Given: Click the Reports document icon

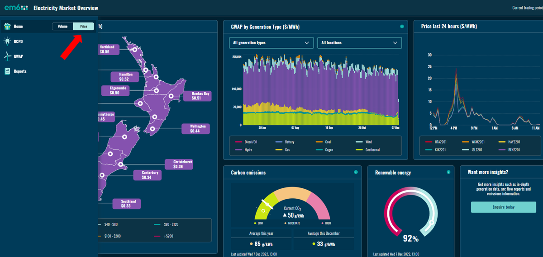Looking at the screenshot, I should 7,71.
